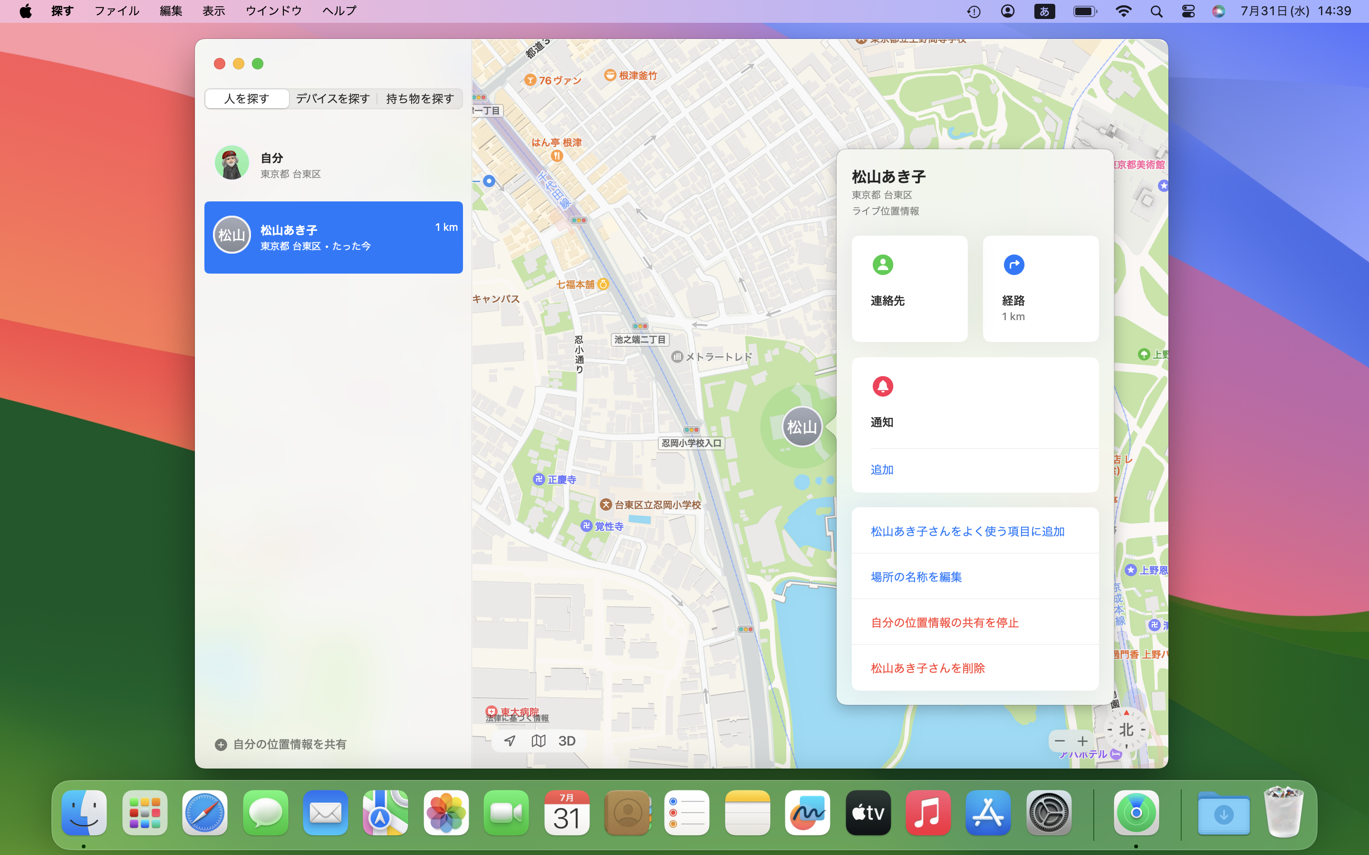This screenshot has width=1369, height=855.
Task: Click 追加 to add a notification
Action: pyautogui.click(x=881, y=469)
